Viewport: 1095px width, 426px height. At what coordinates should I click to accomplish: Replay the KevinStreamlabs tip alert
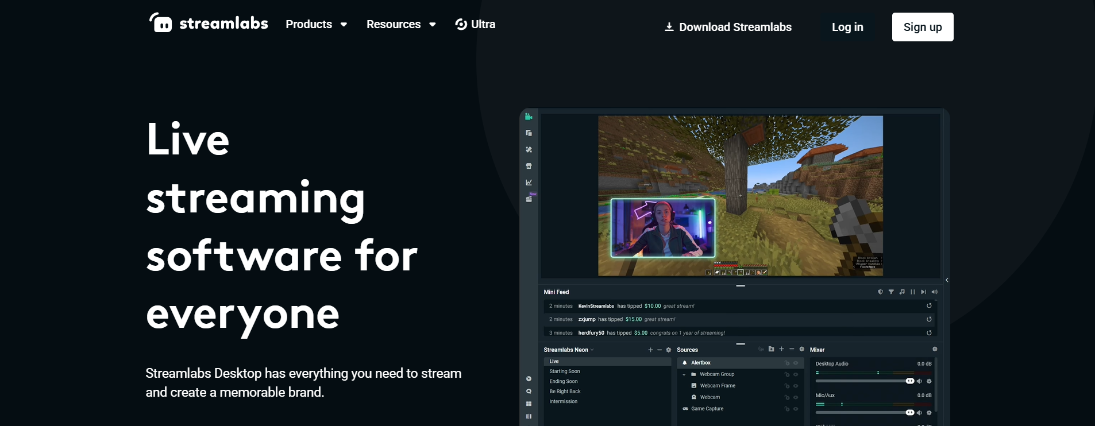[929, 305]
